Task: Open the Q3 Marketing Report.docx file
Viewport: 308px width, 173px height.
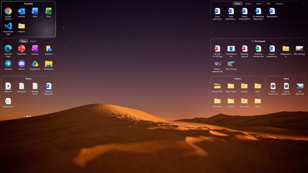Action: (258, 12)
